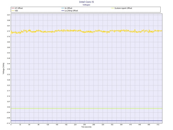Click the dark blue LLC/Ring Offset line
This screenshot has height=130, width=173.
tap(86, 121)
